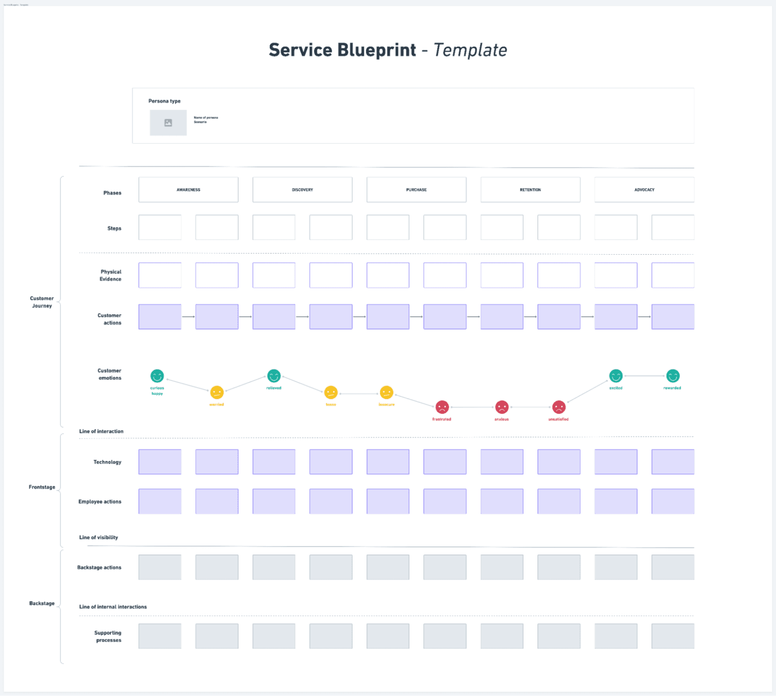Select the first purple Customer actions box
This screenshot has height=696, width=776.
pyautogui.click(x=159, y=316)
